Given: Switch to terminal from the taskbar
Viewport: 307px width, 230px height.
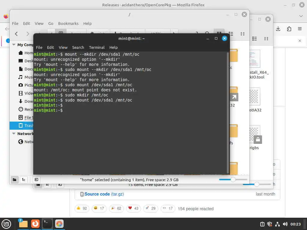Looking at the screenshot, I should tap(47, 224).
